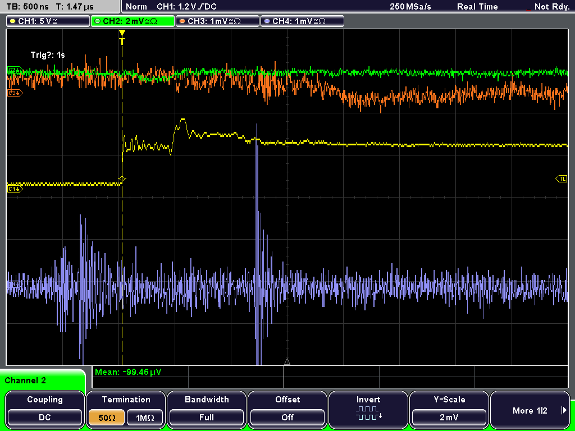
Task: Click the C3 ground level marker
Action: tap(15, 93)
